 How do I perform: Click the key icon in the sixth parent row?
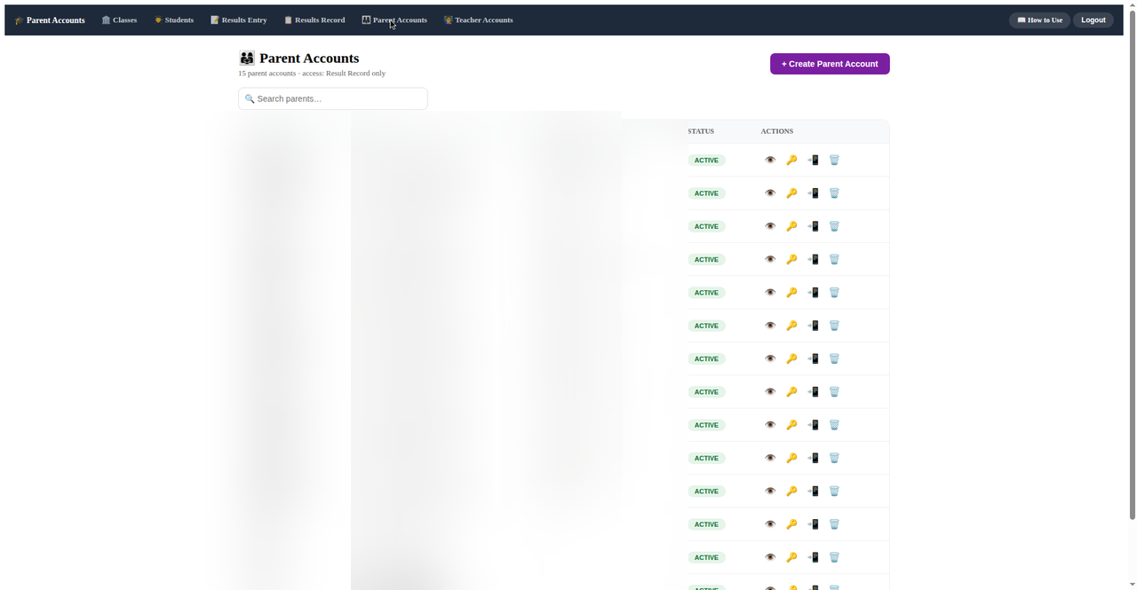point(791,326)
